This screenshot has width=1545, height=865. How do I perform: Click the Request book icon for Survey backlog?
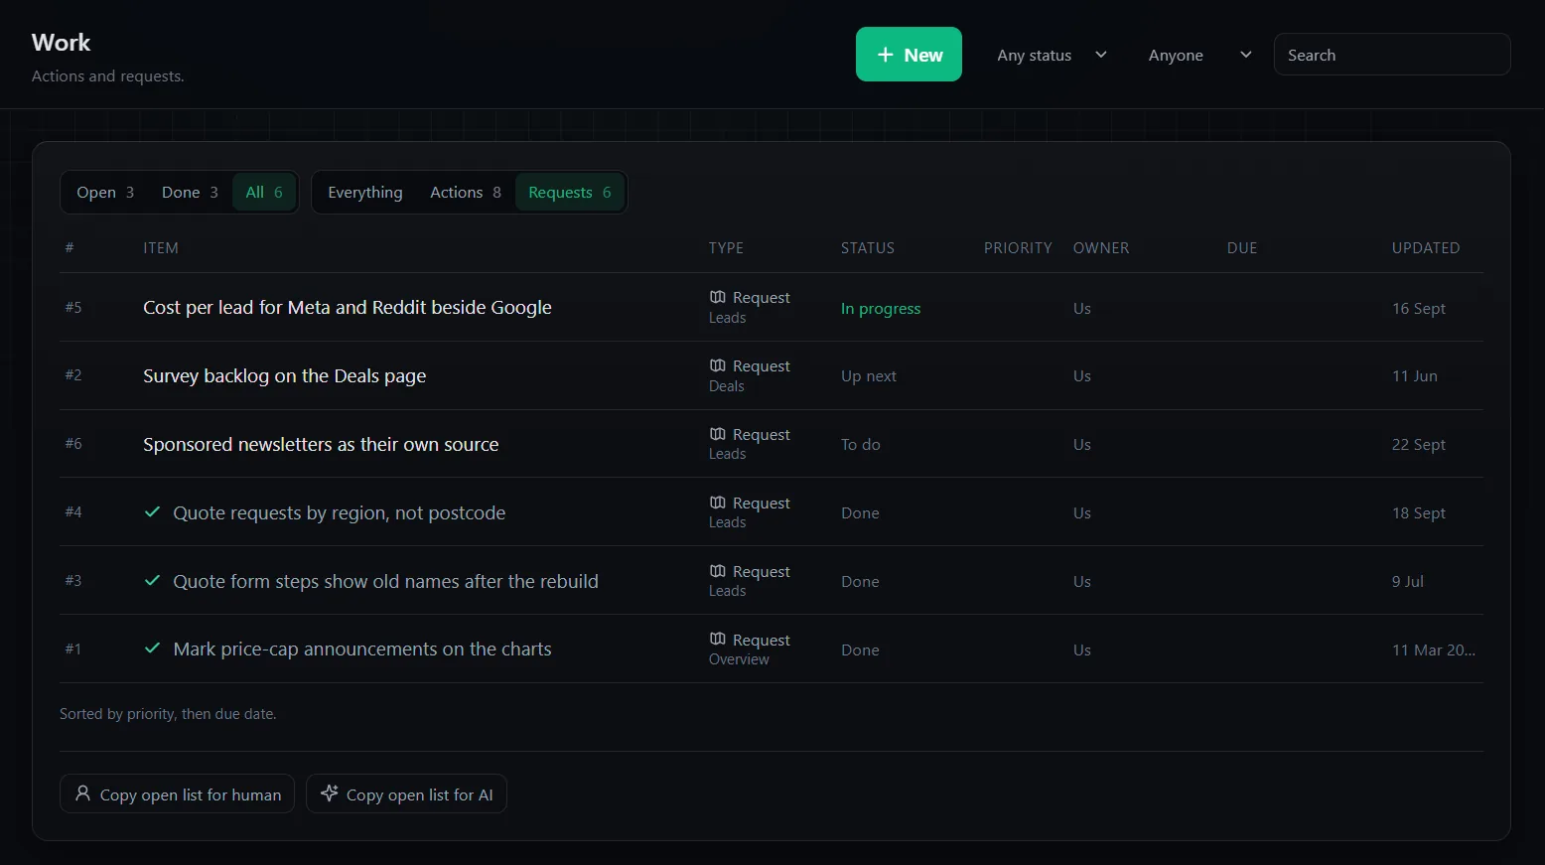718,365
